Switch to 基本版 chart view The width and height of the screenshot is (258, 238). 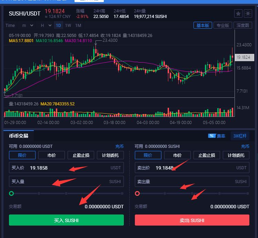[202, 25]
